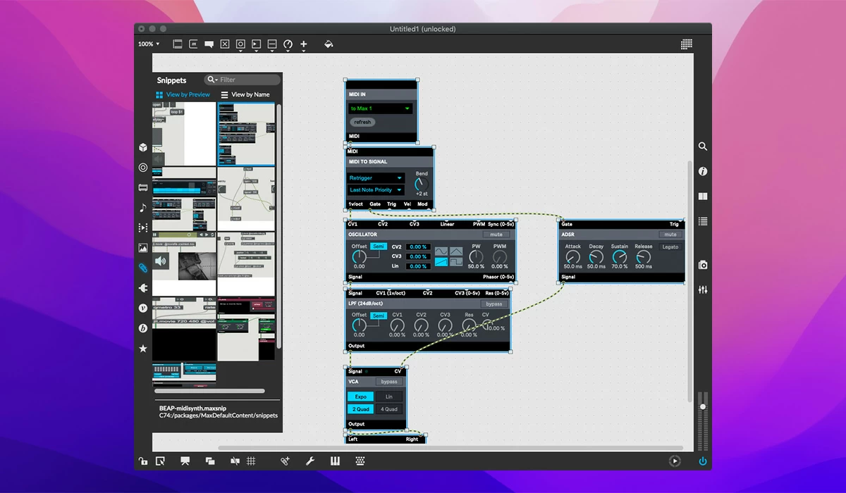Open Audio settings via the mixer sliders icon

click(702, 289)
